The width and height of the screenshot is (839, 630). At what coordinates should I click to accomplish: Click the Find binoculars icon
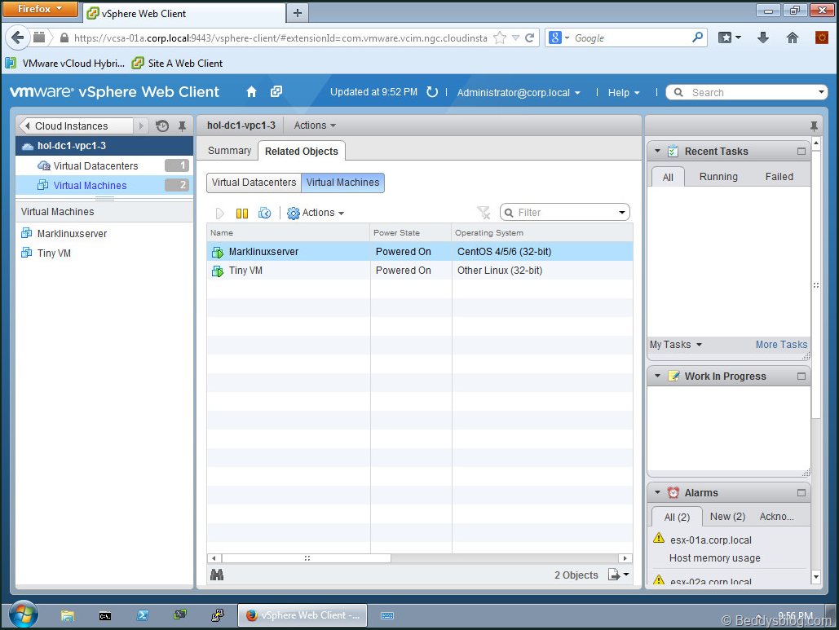pyautogui.click(x=217, y=575)
